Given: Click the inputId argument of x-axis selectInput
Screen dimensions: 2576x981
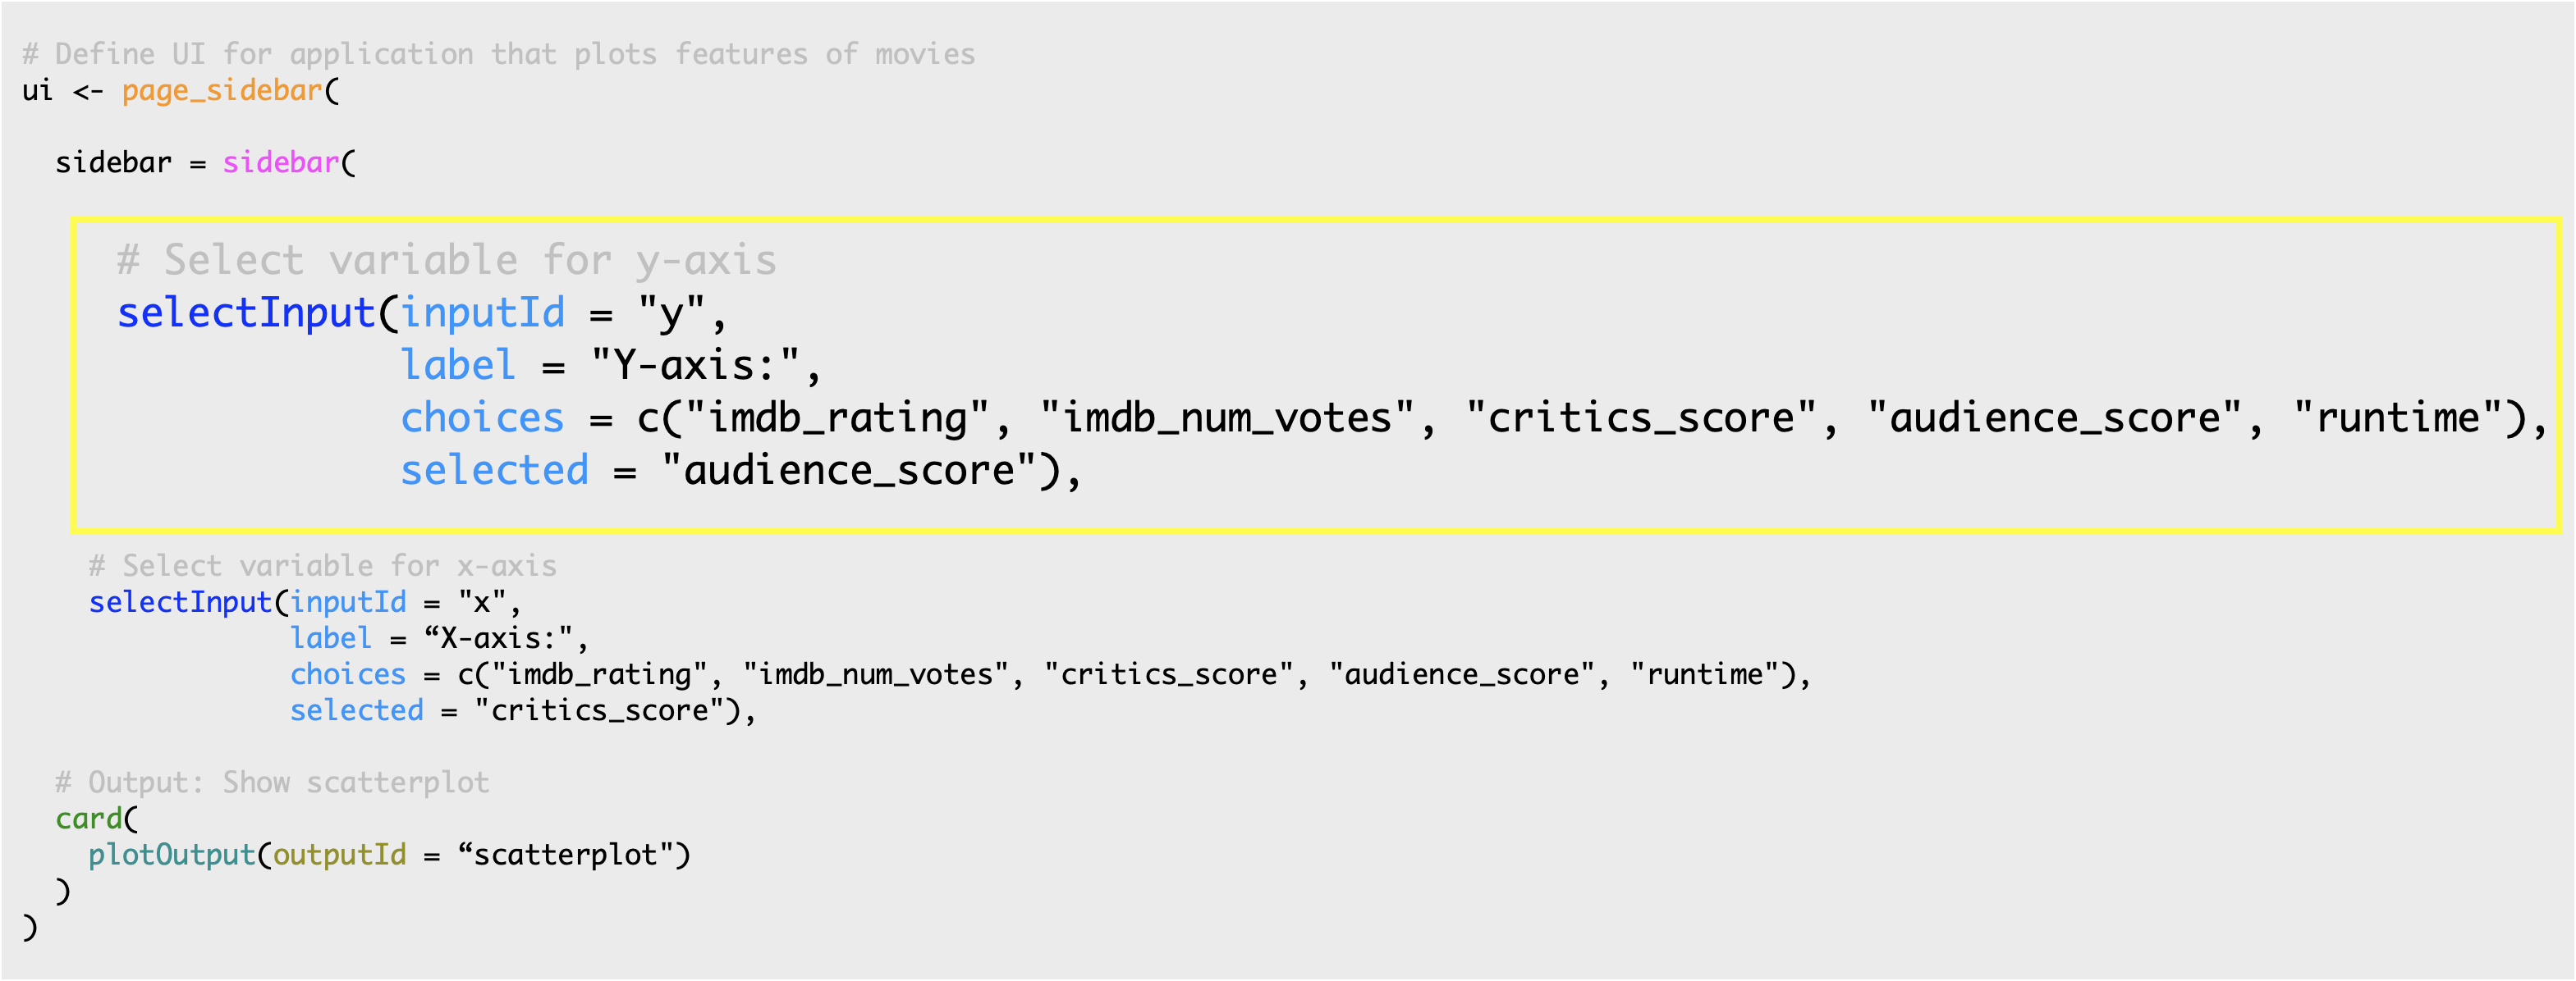Looking at the screenshot, I should tap(348, 602).
